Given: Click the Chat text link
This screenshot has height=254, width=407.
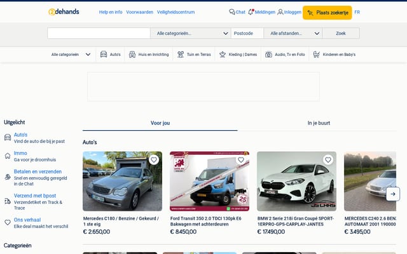Looking at the screenshot, I should pyautogui.click(x=240, y=12).
